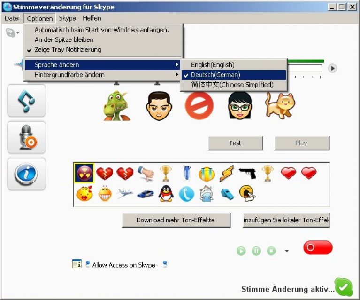Viewport: 360px width, 300px height.
Task: Play the airplane sound effect
Action: tap(125, 193)
